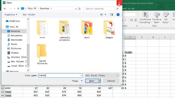Show the preview pane icon
Viewport: 175px width, 98px height.
(x=112, y=14)
